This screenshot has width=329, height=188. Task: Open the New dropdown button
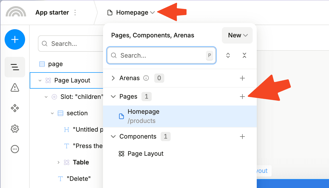point(237,35)
